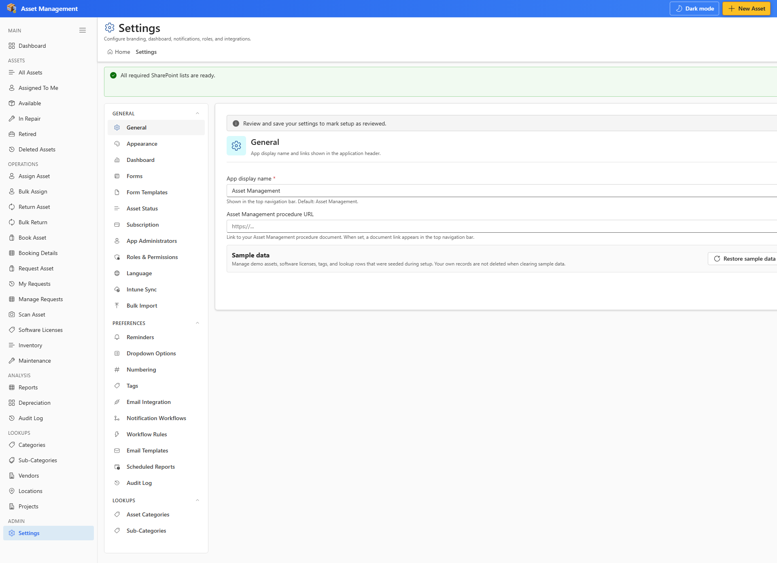The image size is (777, 563).
Task: Open Depreciation in sidebar
Action: [49, 403]
